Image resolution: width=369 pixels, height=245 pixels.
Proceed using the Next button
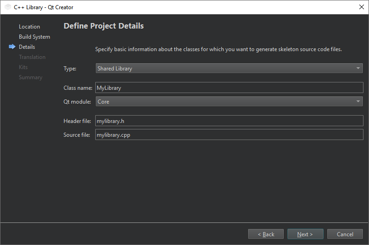click(x=305, y=234)
